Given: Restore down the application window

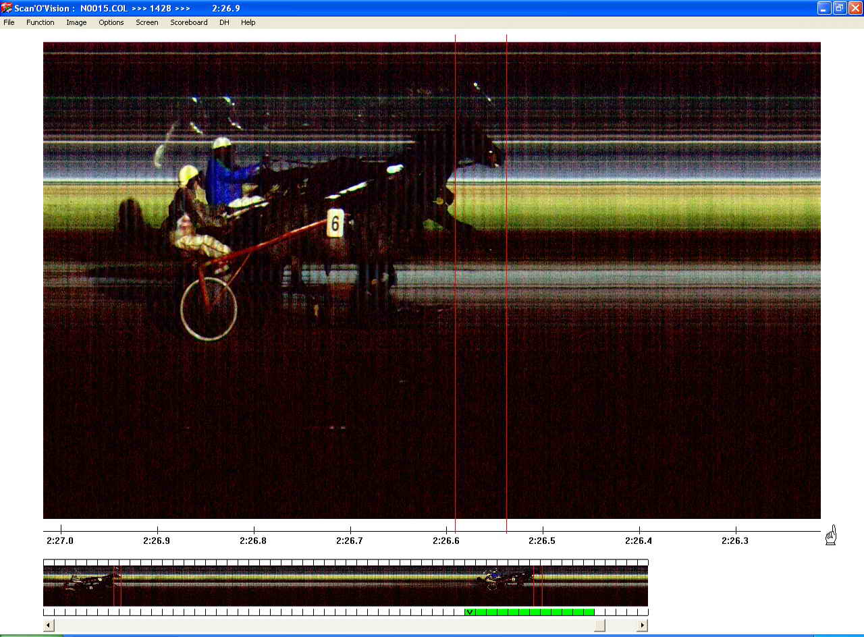Looking at the screenshot, I should tap(839, 8).
